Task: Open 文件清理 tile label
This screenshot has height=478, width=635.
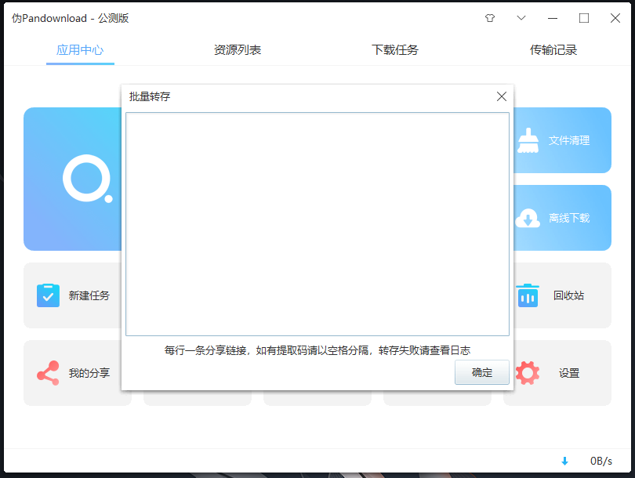Action: [569, 140]
